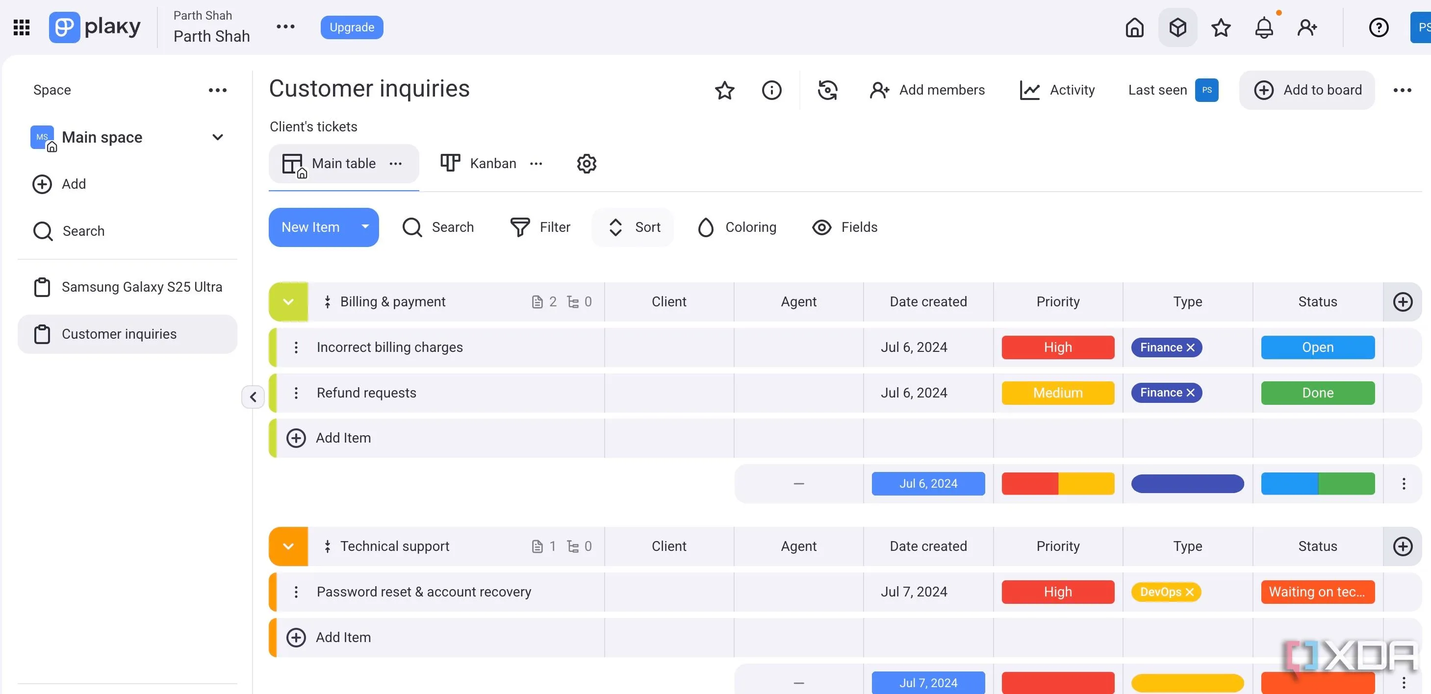Collapse the left sidebar panel arrow
The width and height of the screenshot is (1431, 694).
pos(253,397)
